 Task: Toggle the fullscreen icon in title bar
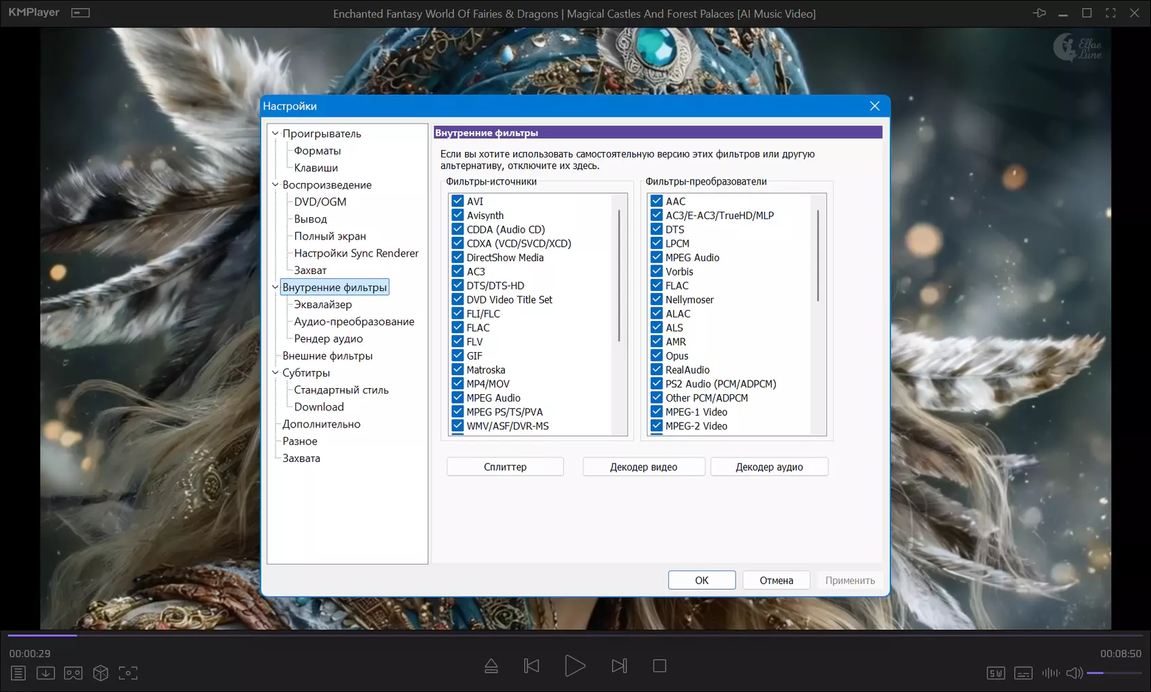1110,13
